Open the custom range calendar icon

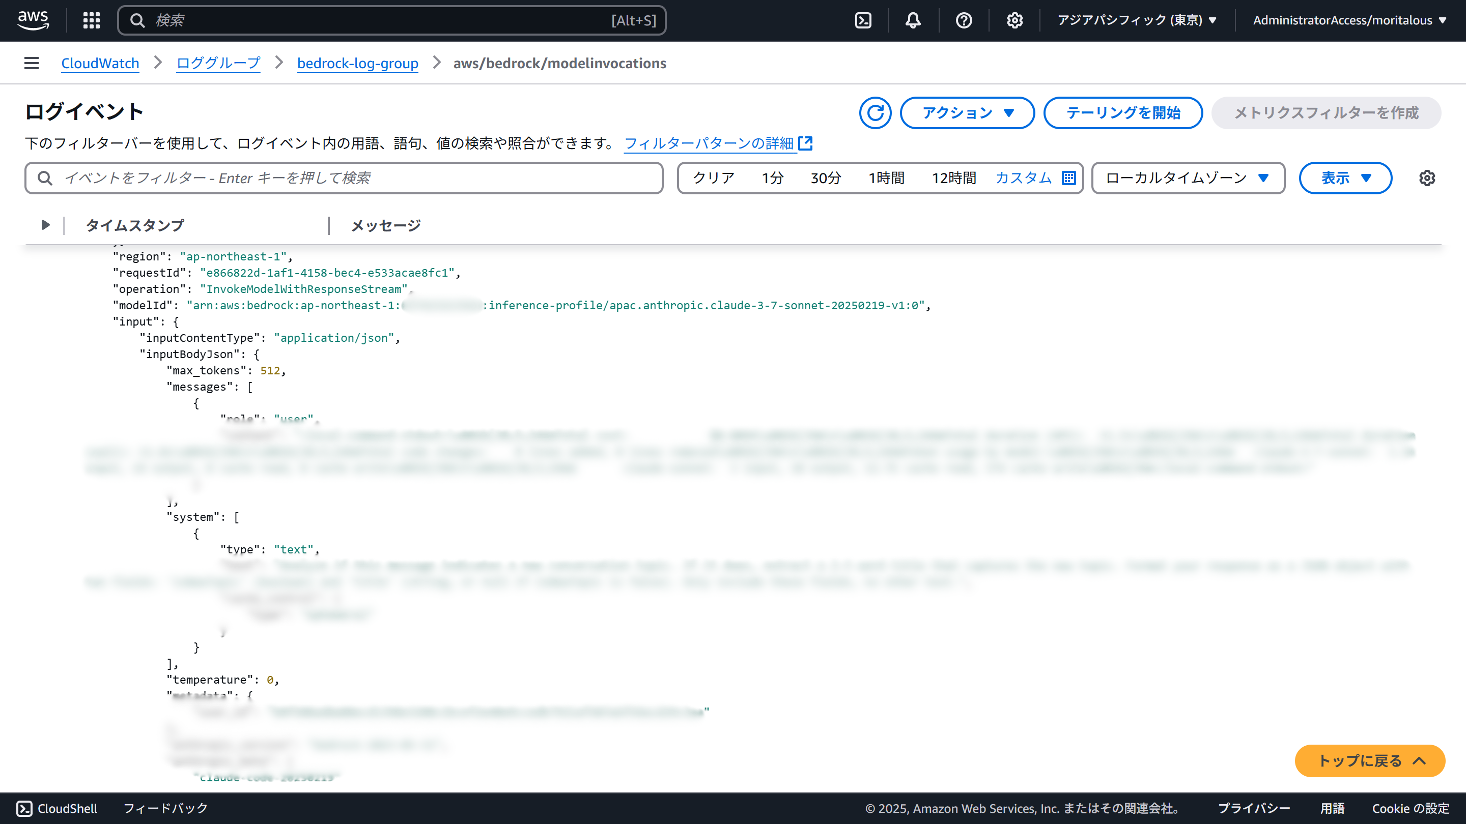[x=1069, y=178]
